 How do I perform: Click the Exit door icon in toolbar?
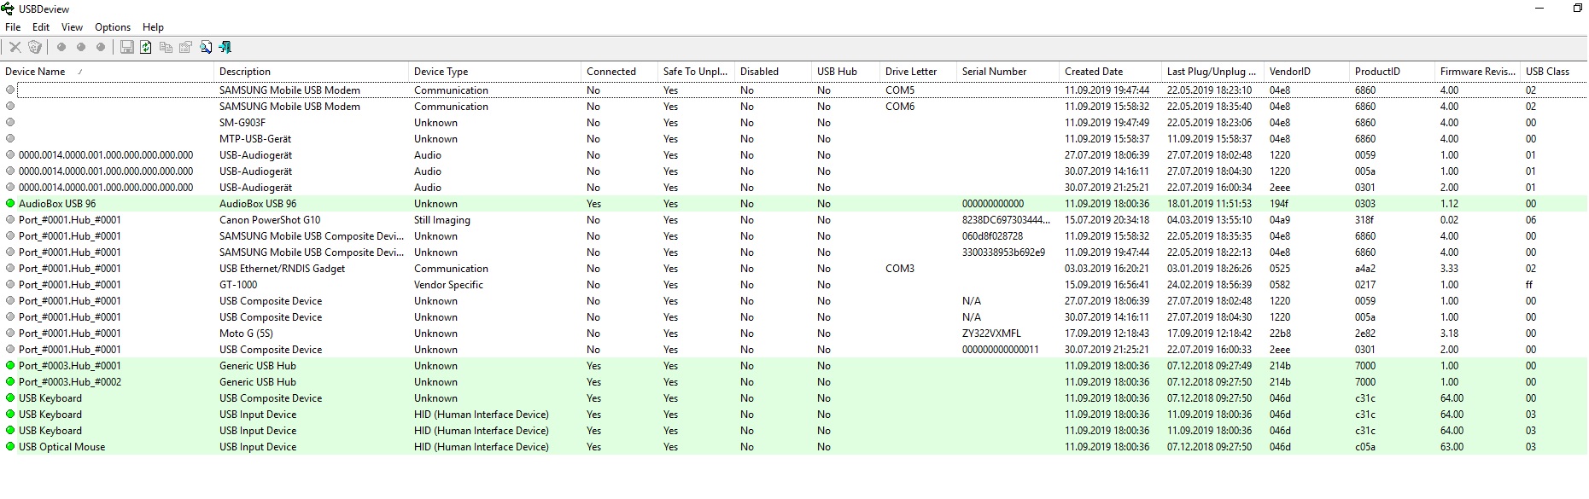click(225, 48)
